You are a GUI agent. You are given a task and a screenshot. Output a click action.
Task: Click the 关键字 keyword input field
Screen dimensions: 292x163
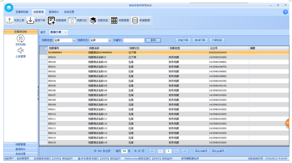(134, 40)
